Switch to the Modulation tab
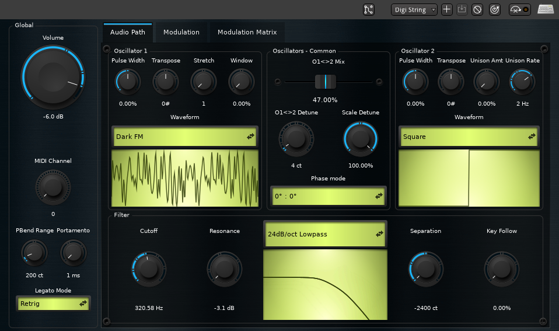This screenshot has width=559, height=331. (x=181, y=32)
